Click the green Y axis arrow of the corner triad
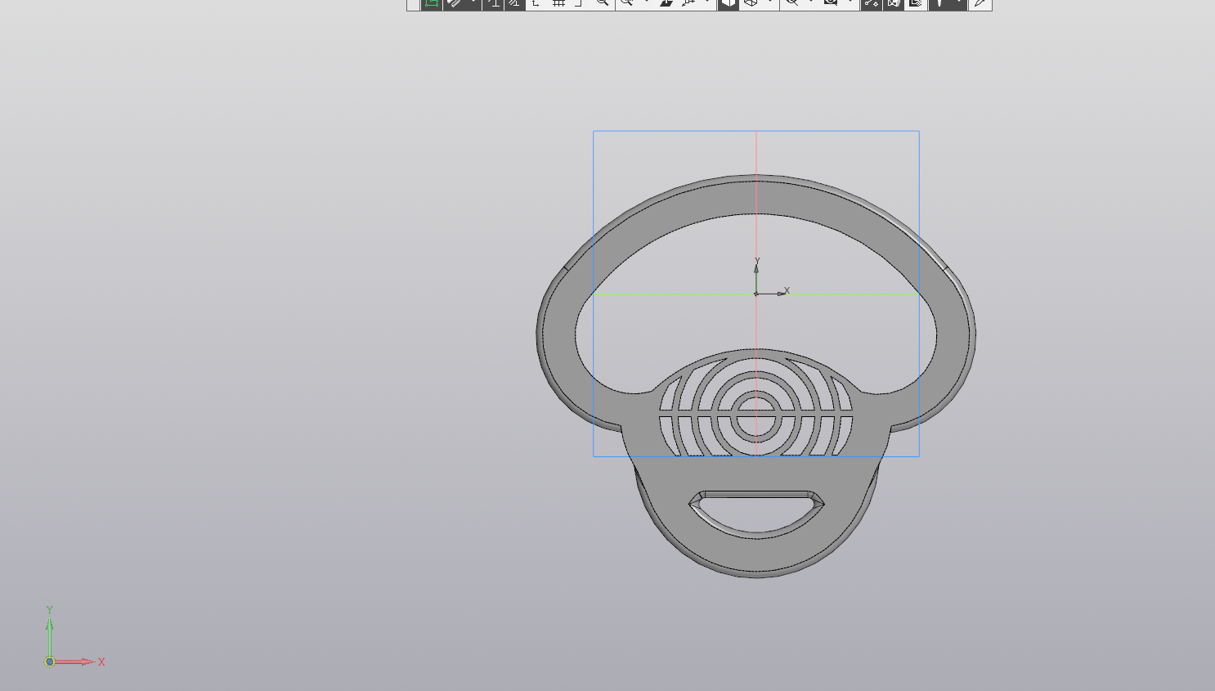 (50, 635)
